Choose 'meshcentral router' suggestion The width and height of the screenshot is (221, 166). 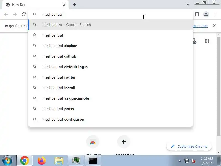click(110, 77)
